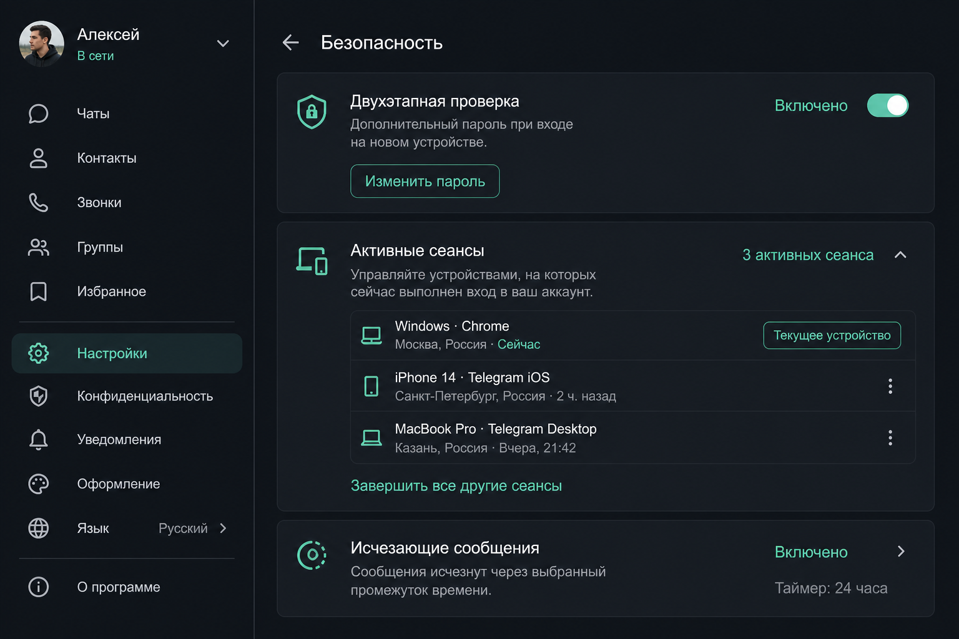The width and height of the screenshot is (959, 639).
Task: Click the Favorites bookmark icon
Action: pos(39,291)
